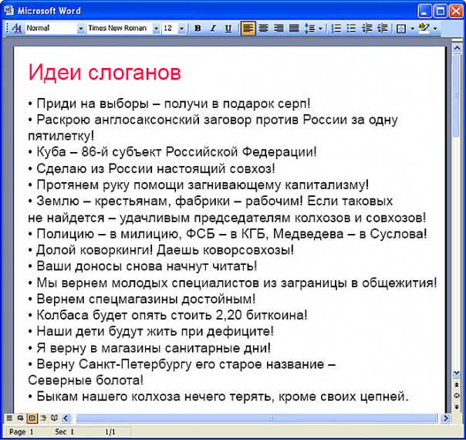466x440 pixels.
Task: Select left text alignment
Action: pos(248,29)
